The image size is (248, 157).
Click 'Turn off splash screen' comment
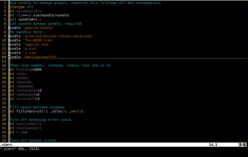point(32,141)
